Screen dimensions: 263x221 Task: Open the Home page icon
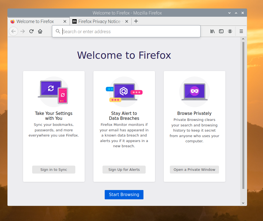coord(40,31)
